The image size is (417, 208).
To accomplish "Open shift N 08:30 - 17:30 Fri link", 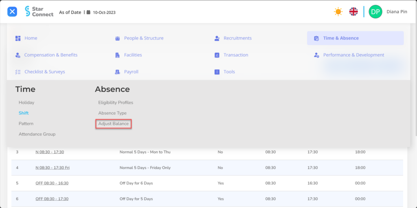I will click(x=53, y=168).
